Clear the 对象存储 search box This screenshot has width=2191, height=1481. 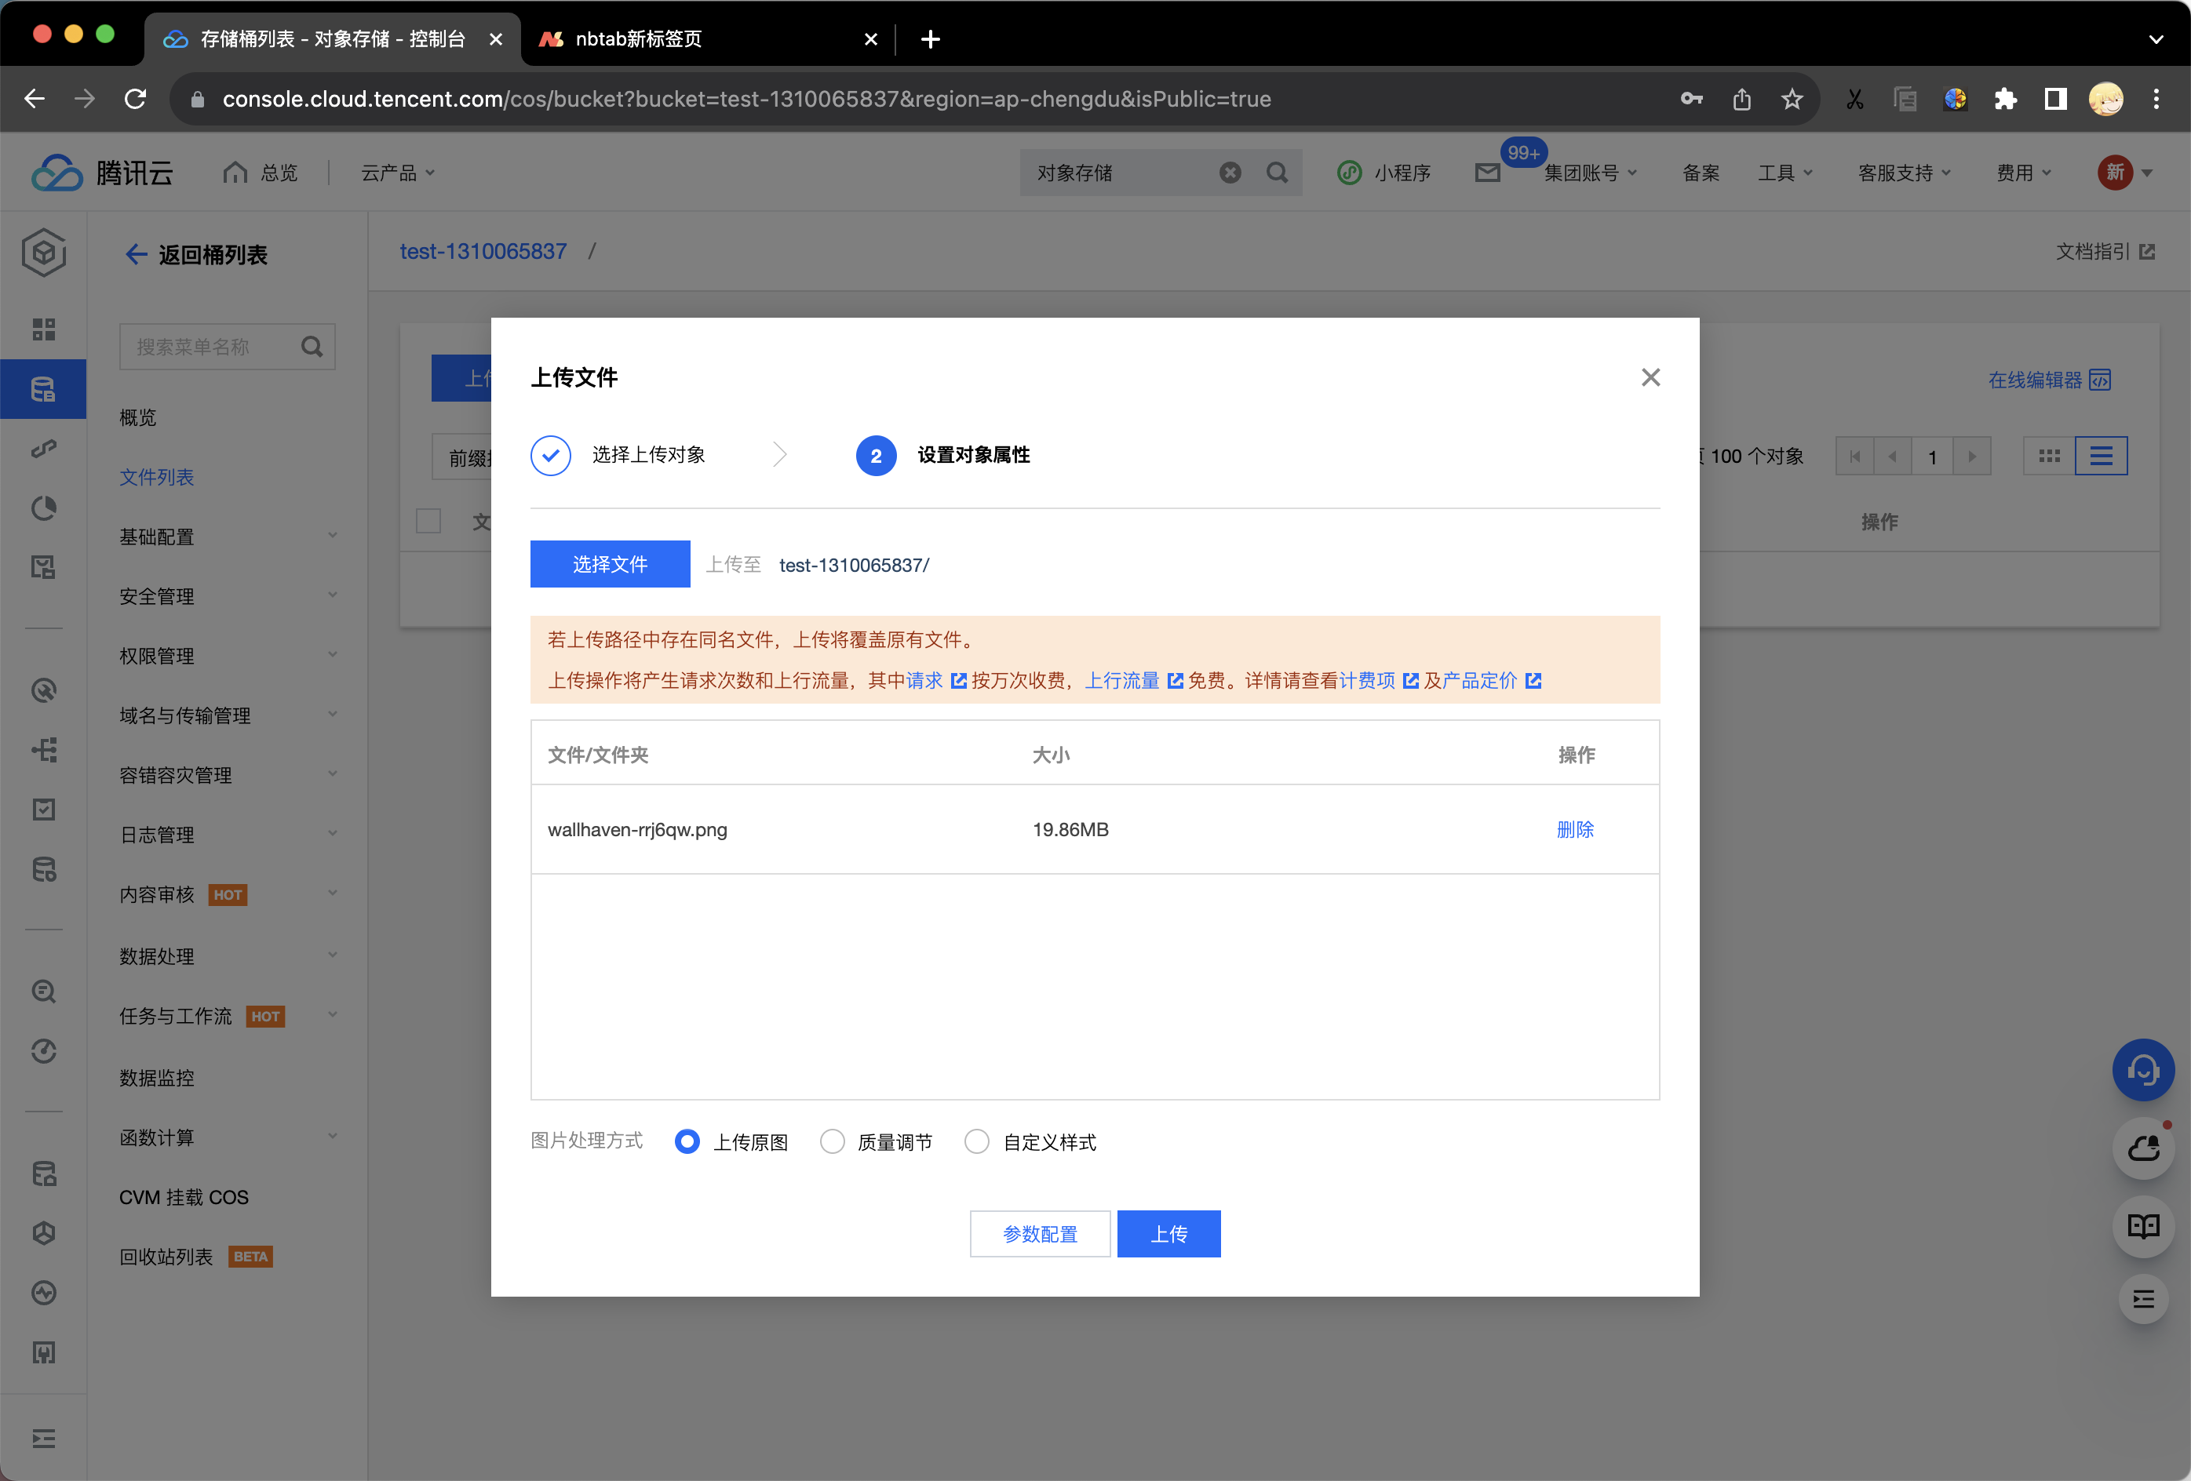tap(1230, 173)
